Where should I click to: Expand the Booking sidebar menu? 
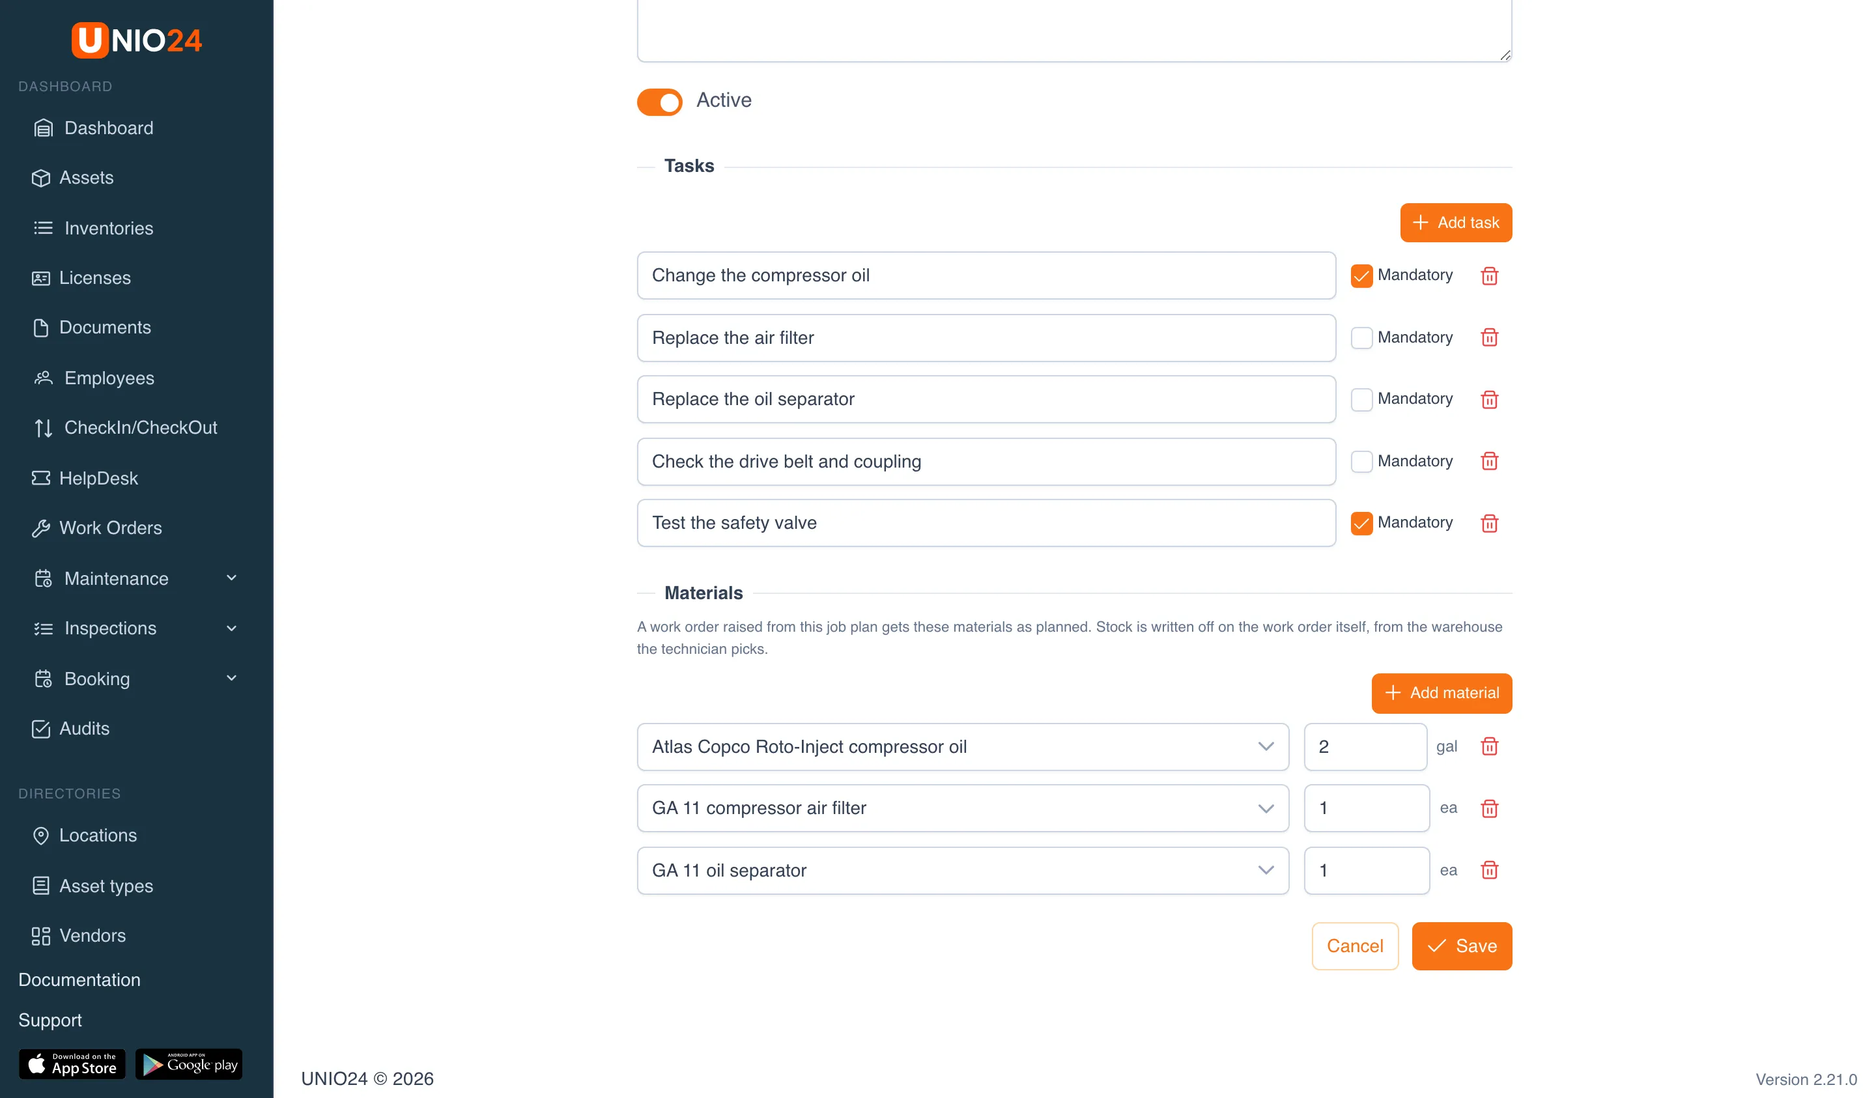coord(136,679)
